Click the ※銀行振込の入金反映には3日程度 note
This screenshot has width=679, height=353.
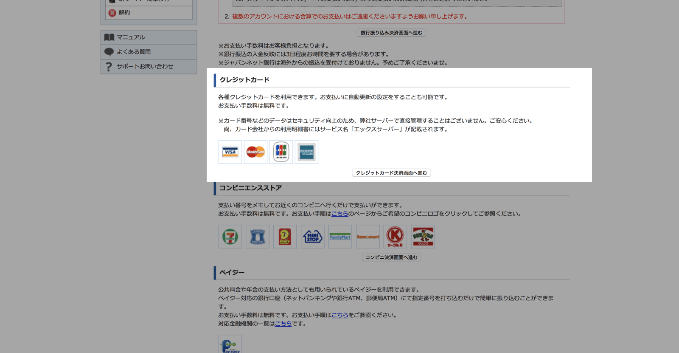pos(304,54)
